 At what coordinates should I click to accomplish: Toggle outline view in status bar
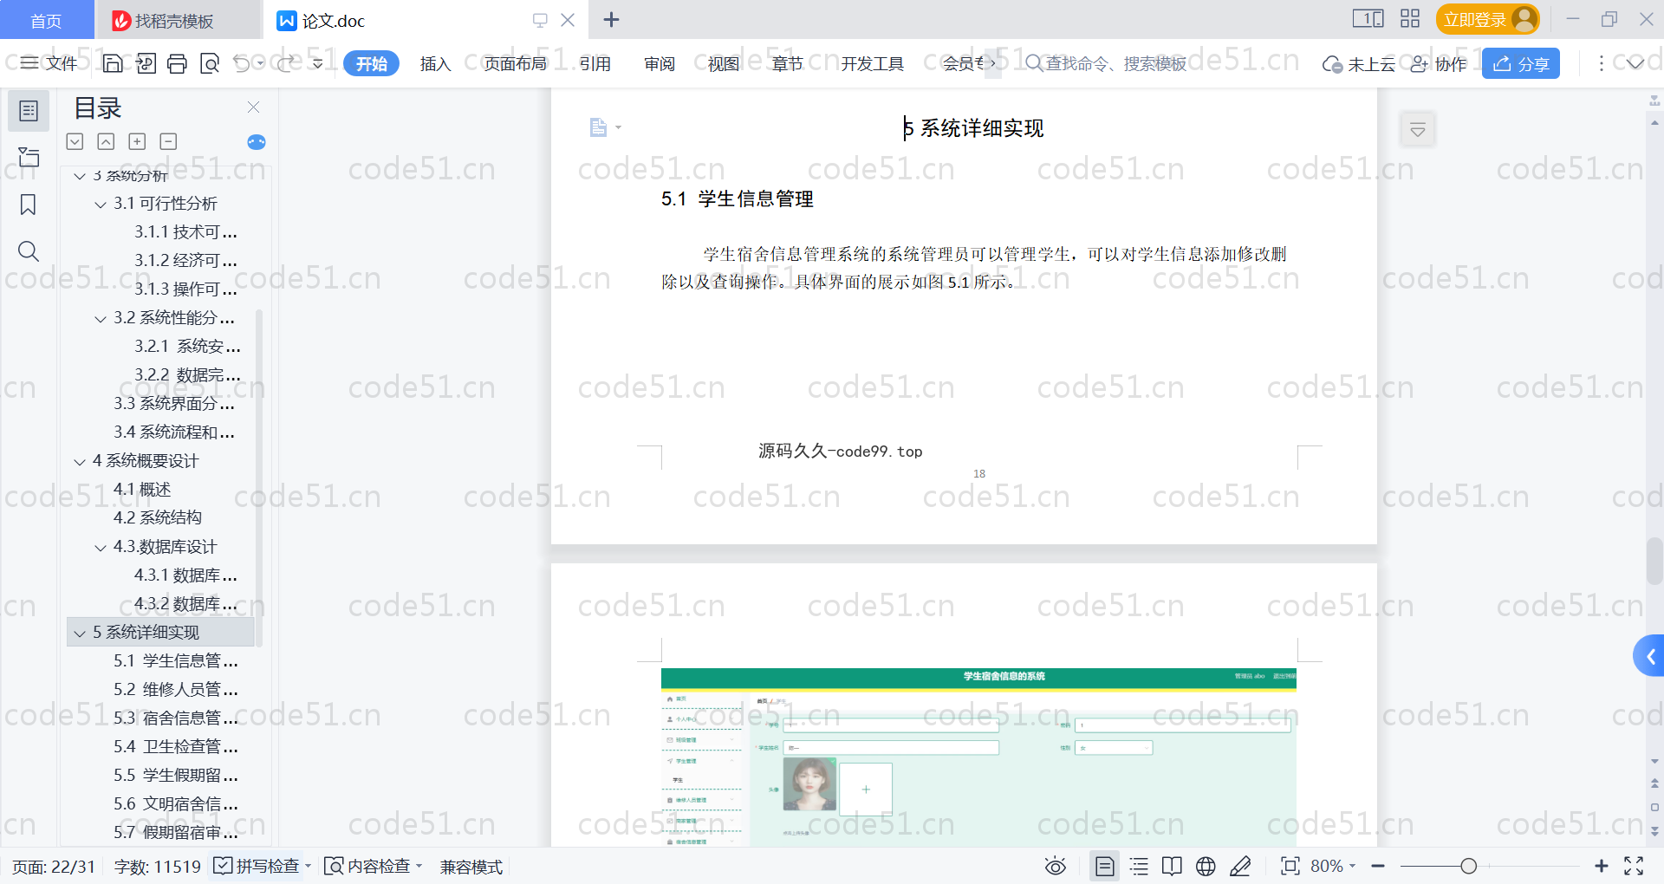point(1139,866)
